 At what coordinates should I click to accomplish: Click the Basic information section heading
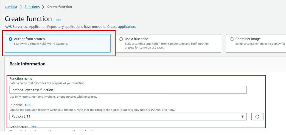27,64
